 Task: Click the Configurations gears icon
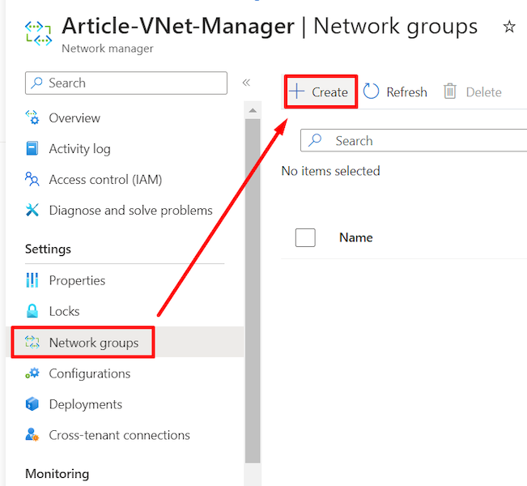(32, 373)
